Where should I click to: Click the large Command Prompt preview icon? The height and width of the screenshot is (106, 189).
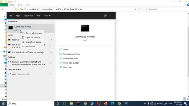coord(85,28)
